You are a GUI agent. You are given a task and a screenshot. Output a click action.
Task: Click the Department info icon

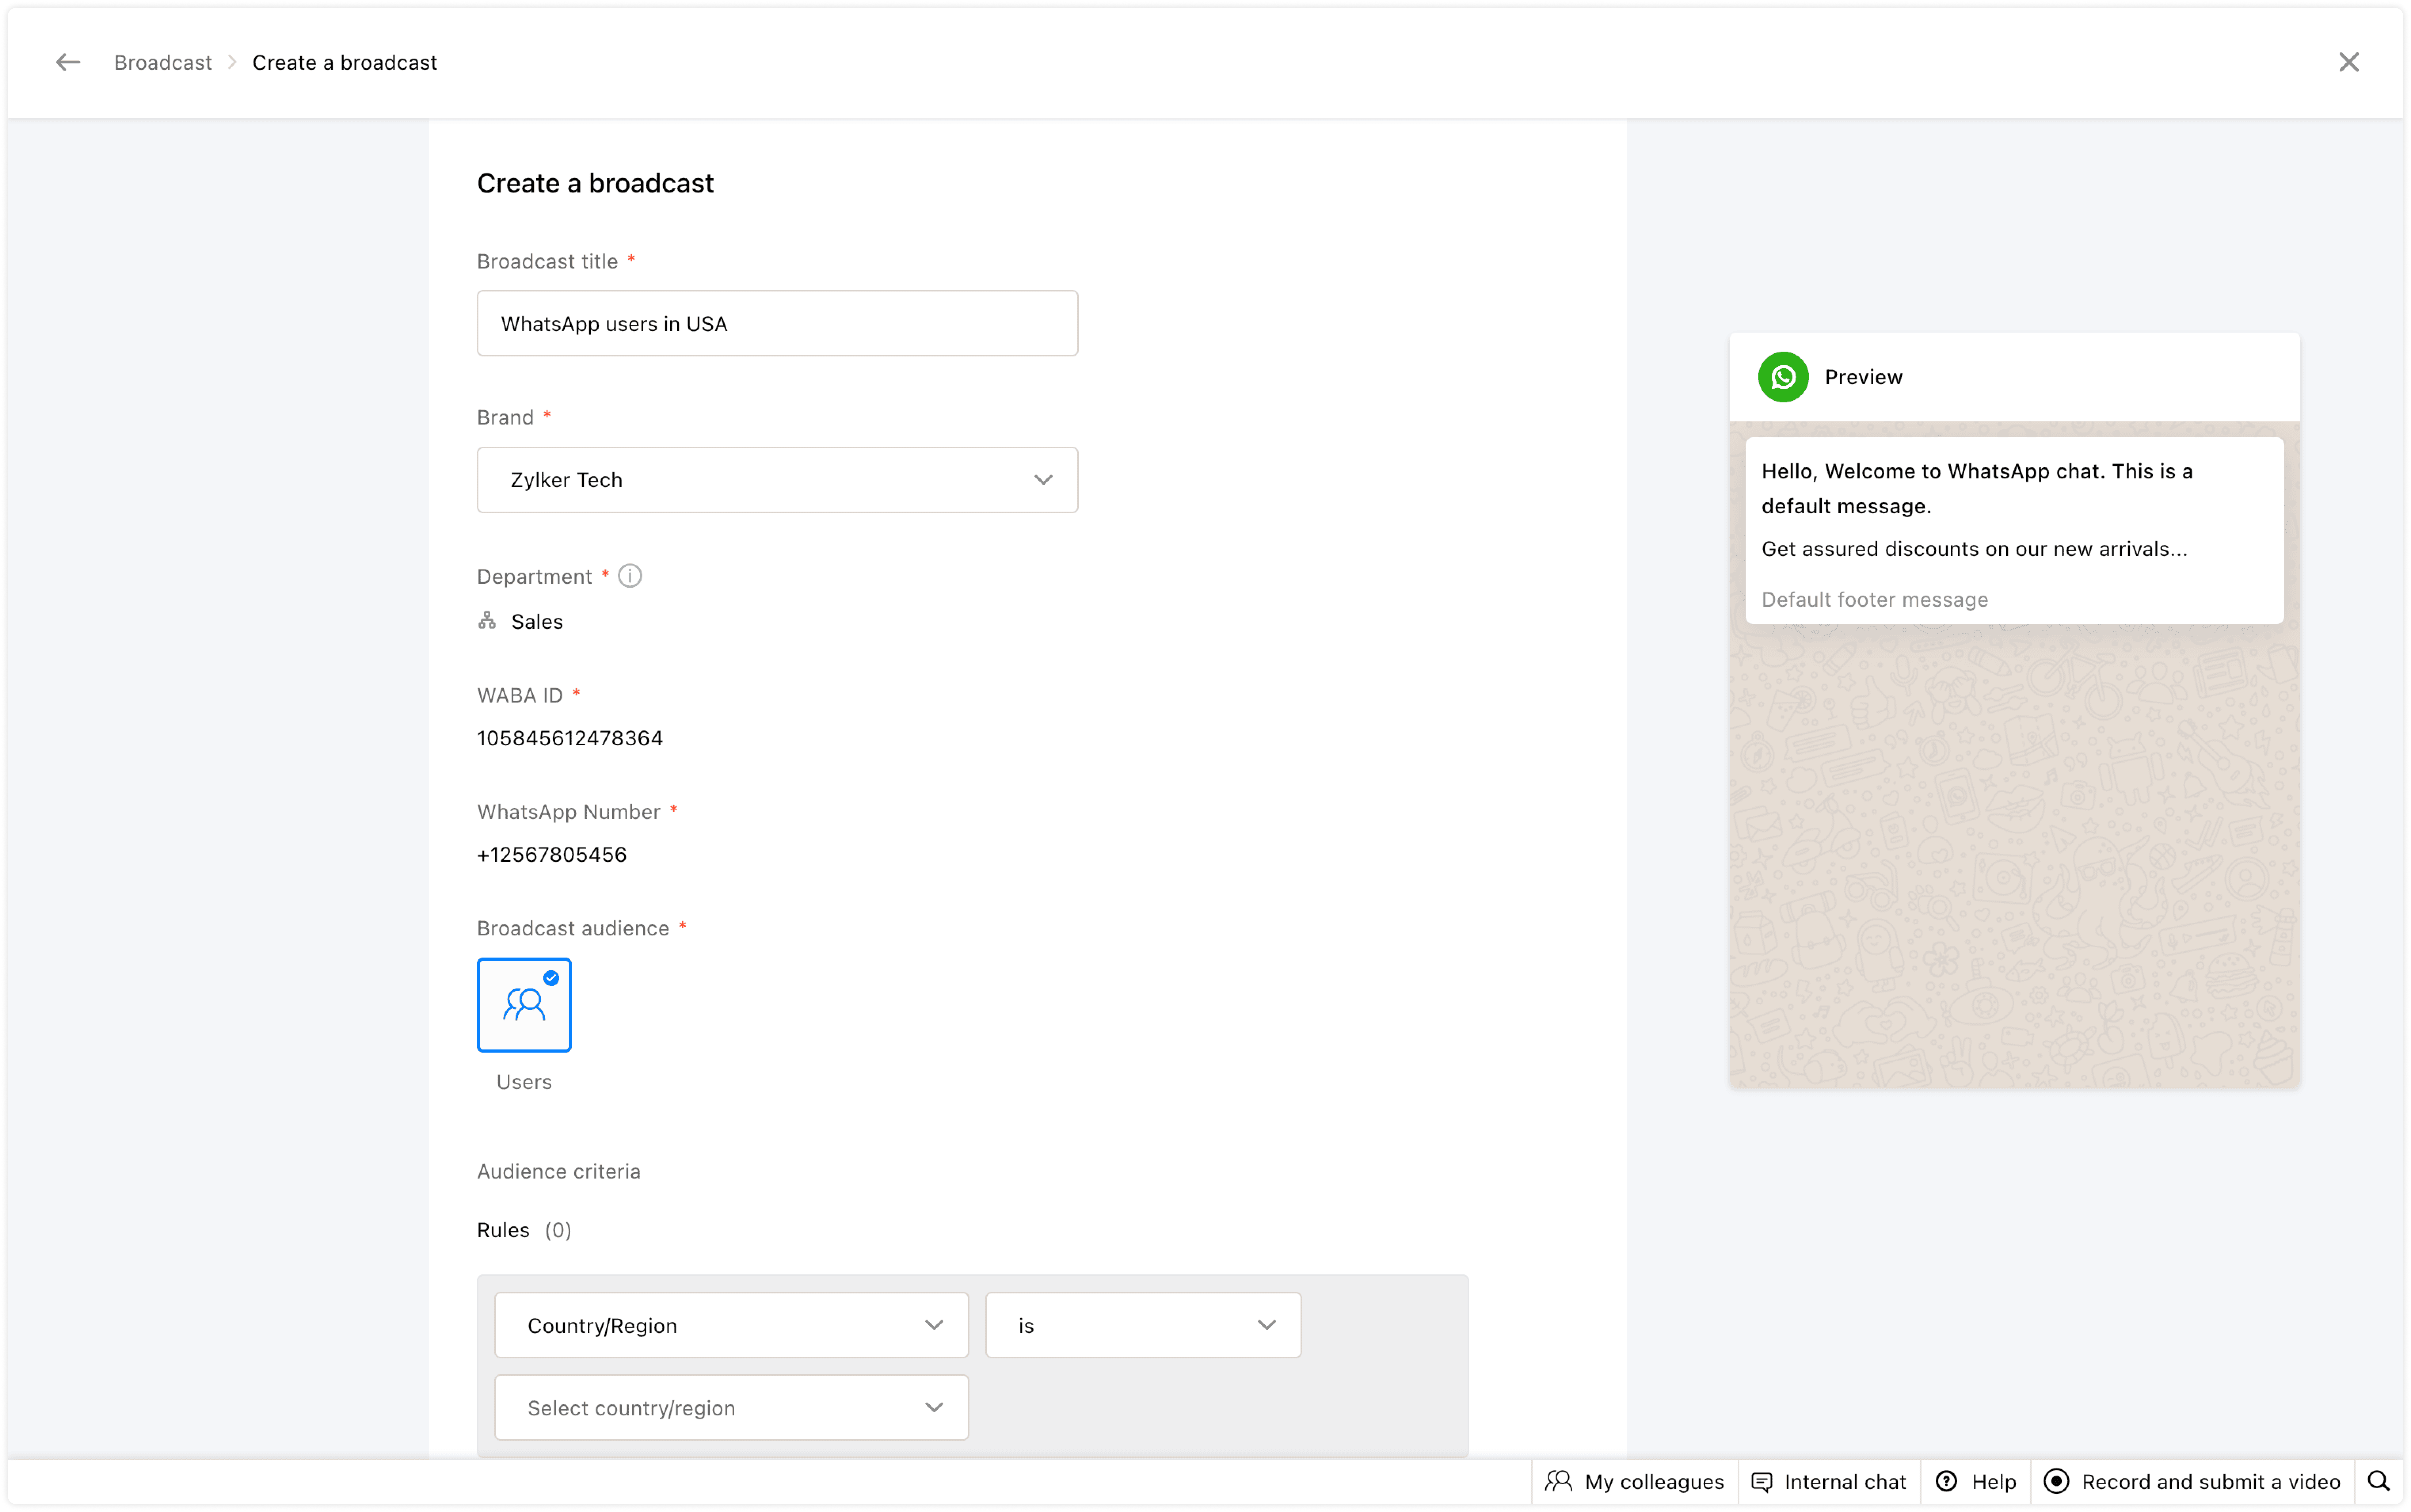coord(630,576)
